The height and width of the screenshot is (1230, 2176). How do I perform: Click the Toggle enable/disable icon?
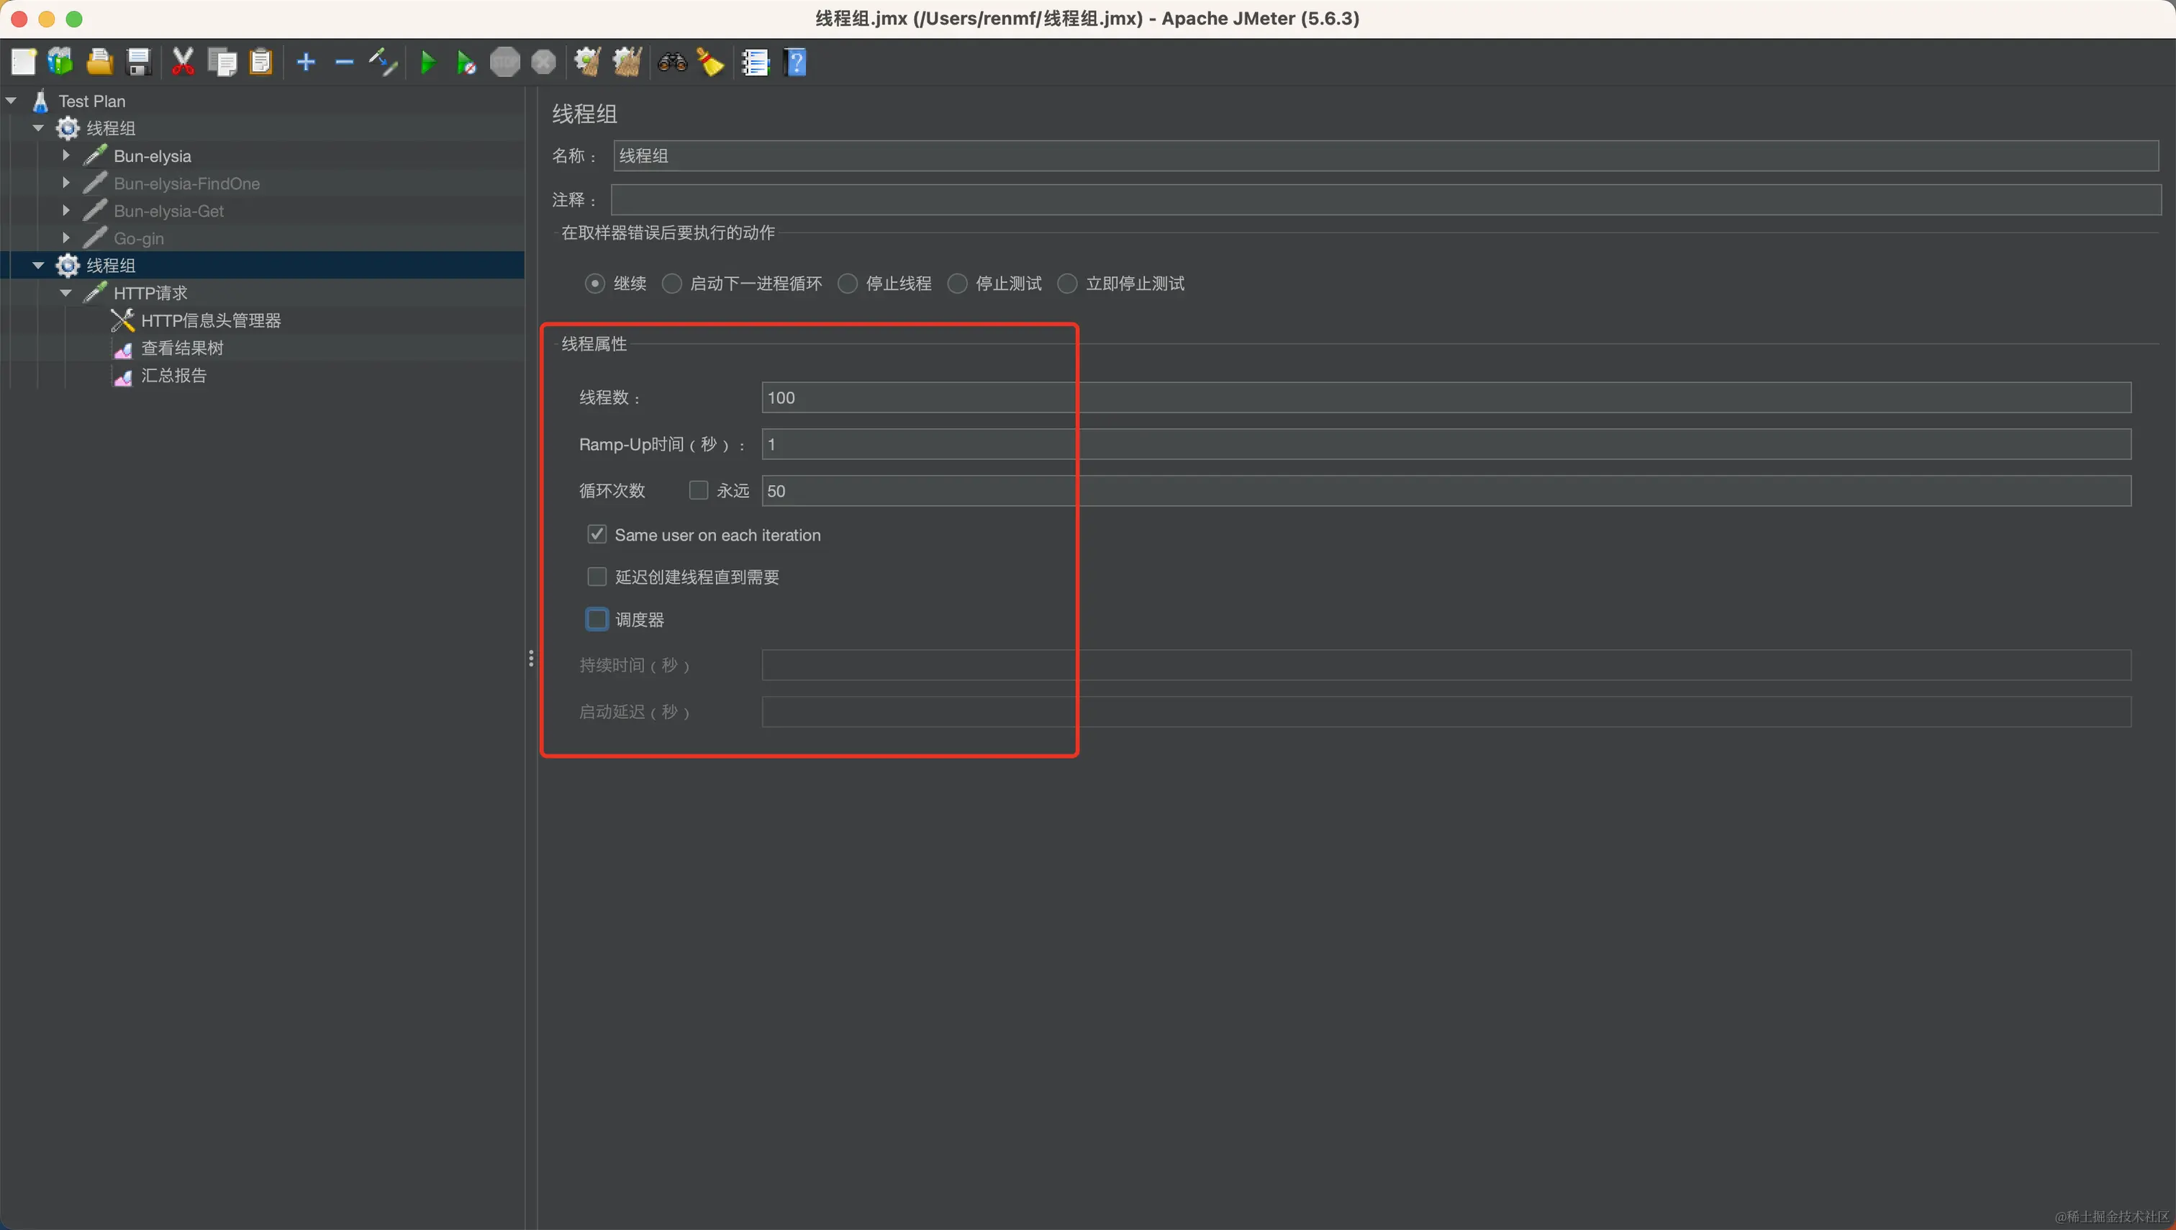tap(383, 62)
